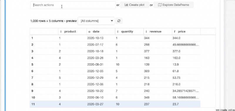Viewport: 235px width, 111px height.
Task: Click the truncated price cell 49.666 in row 2
Action: pos(186,45)
